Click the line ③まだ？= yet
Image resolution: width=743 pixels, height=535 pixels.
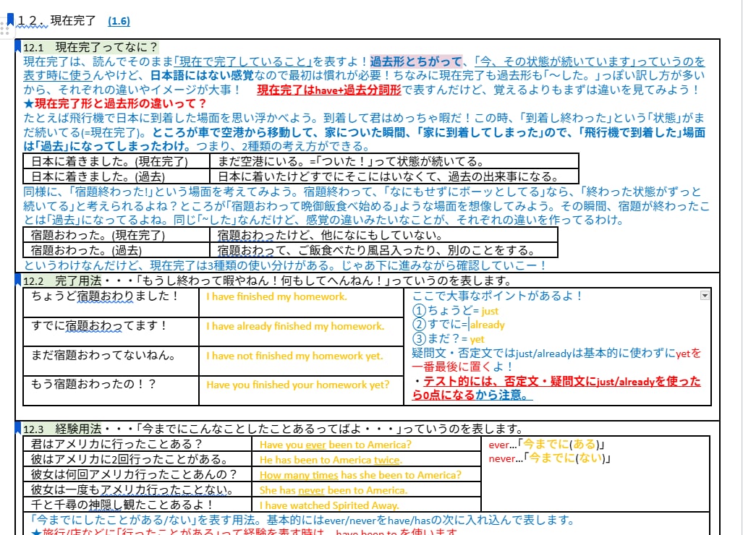pos(449,338)
